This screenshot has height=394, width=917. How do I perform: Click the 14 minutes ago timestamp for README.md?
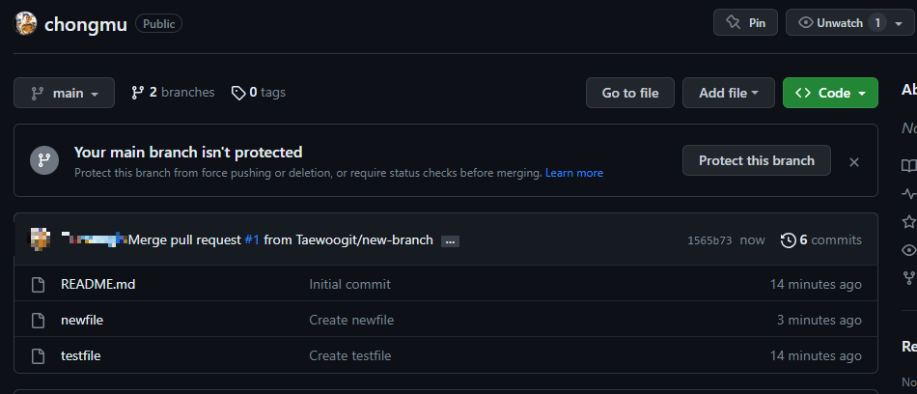click(816, 285)
